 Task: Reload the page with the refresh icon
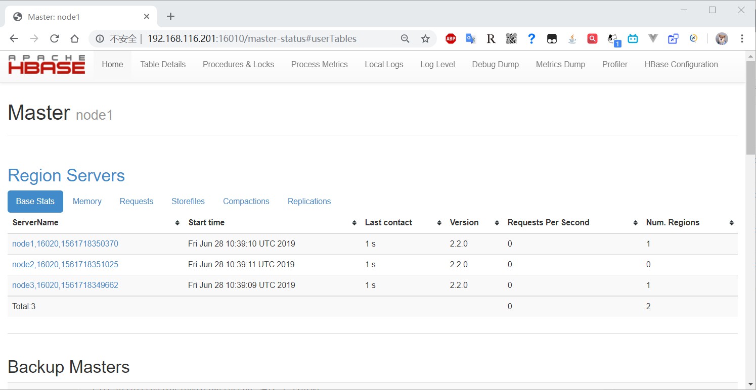[54, 39]
